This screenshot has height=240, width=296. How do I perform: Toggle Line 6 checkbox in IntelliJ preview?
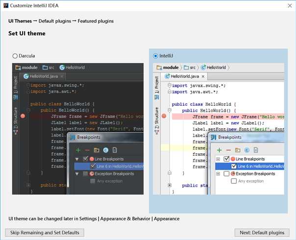(234, 166)
